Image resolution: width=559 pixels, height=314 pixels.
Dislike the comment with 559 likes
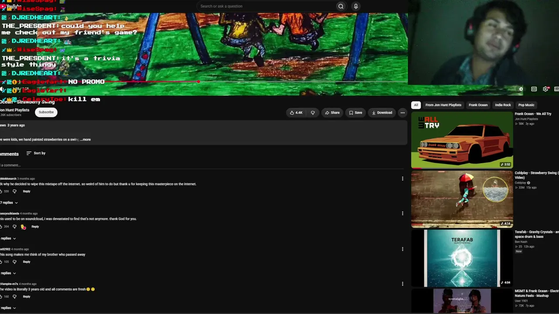(14, 191)
